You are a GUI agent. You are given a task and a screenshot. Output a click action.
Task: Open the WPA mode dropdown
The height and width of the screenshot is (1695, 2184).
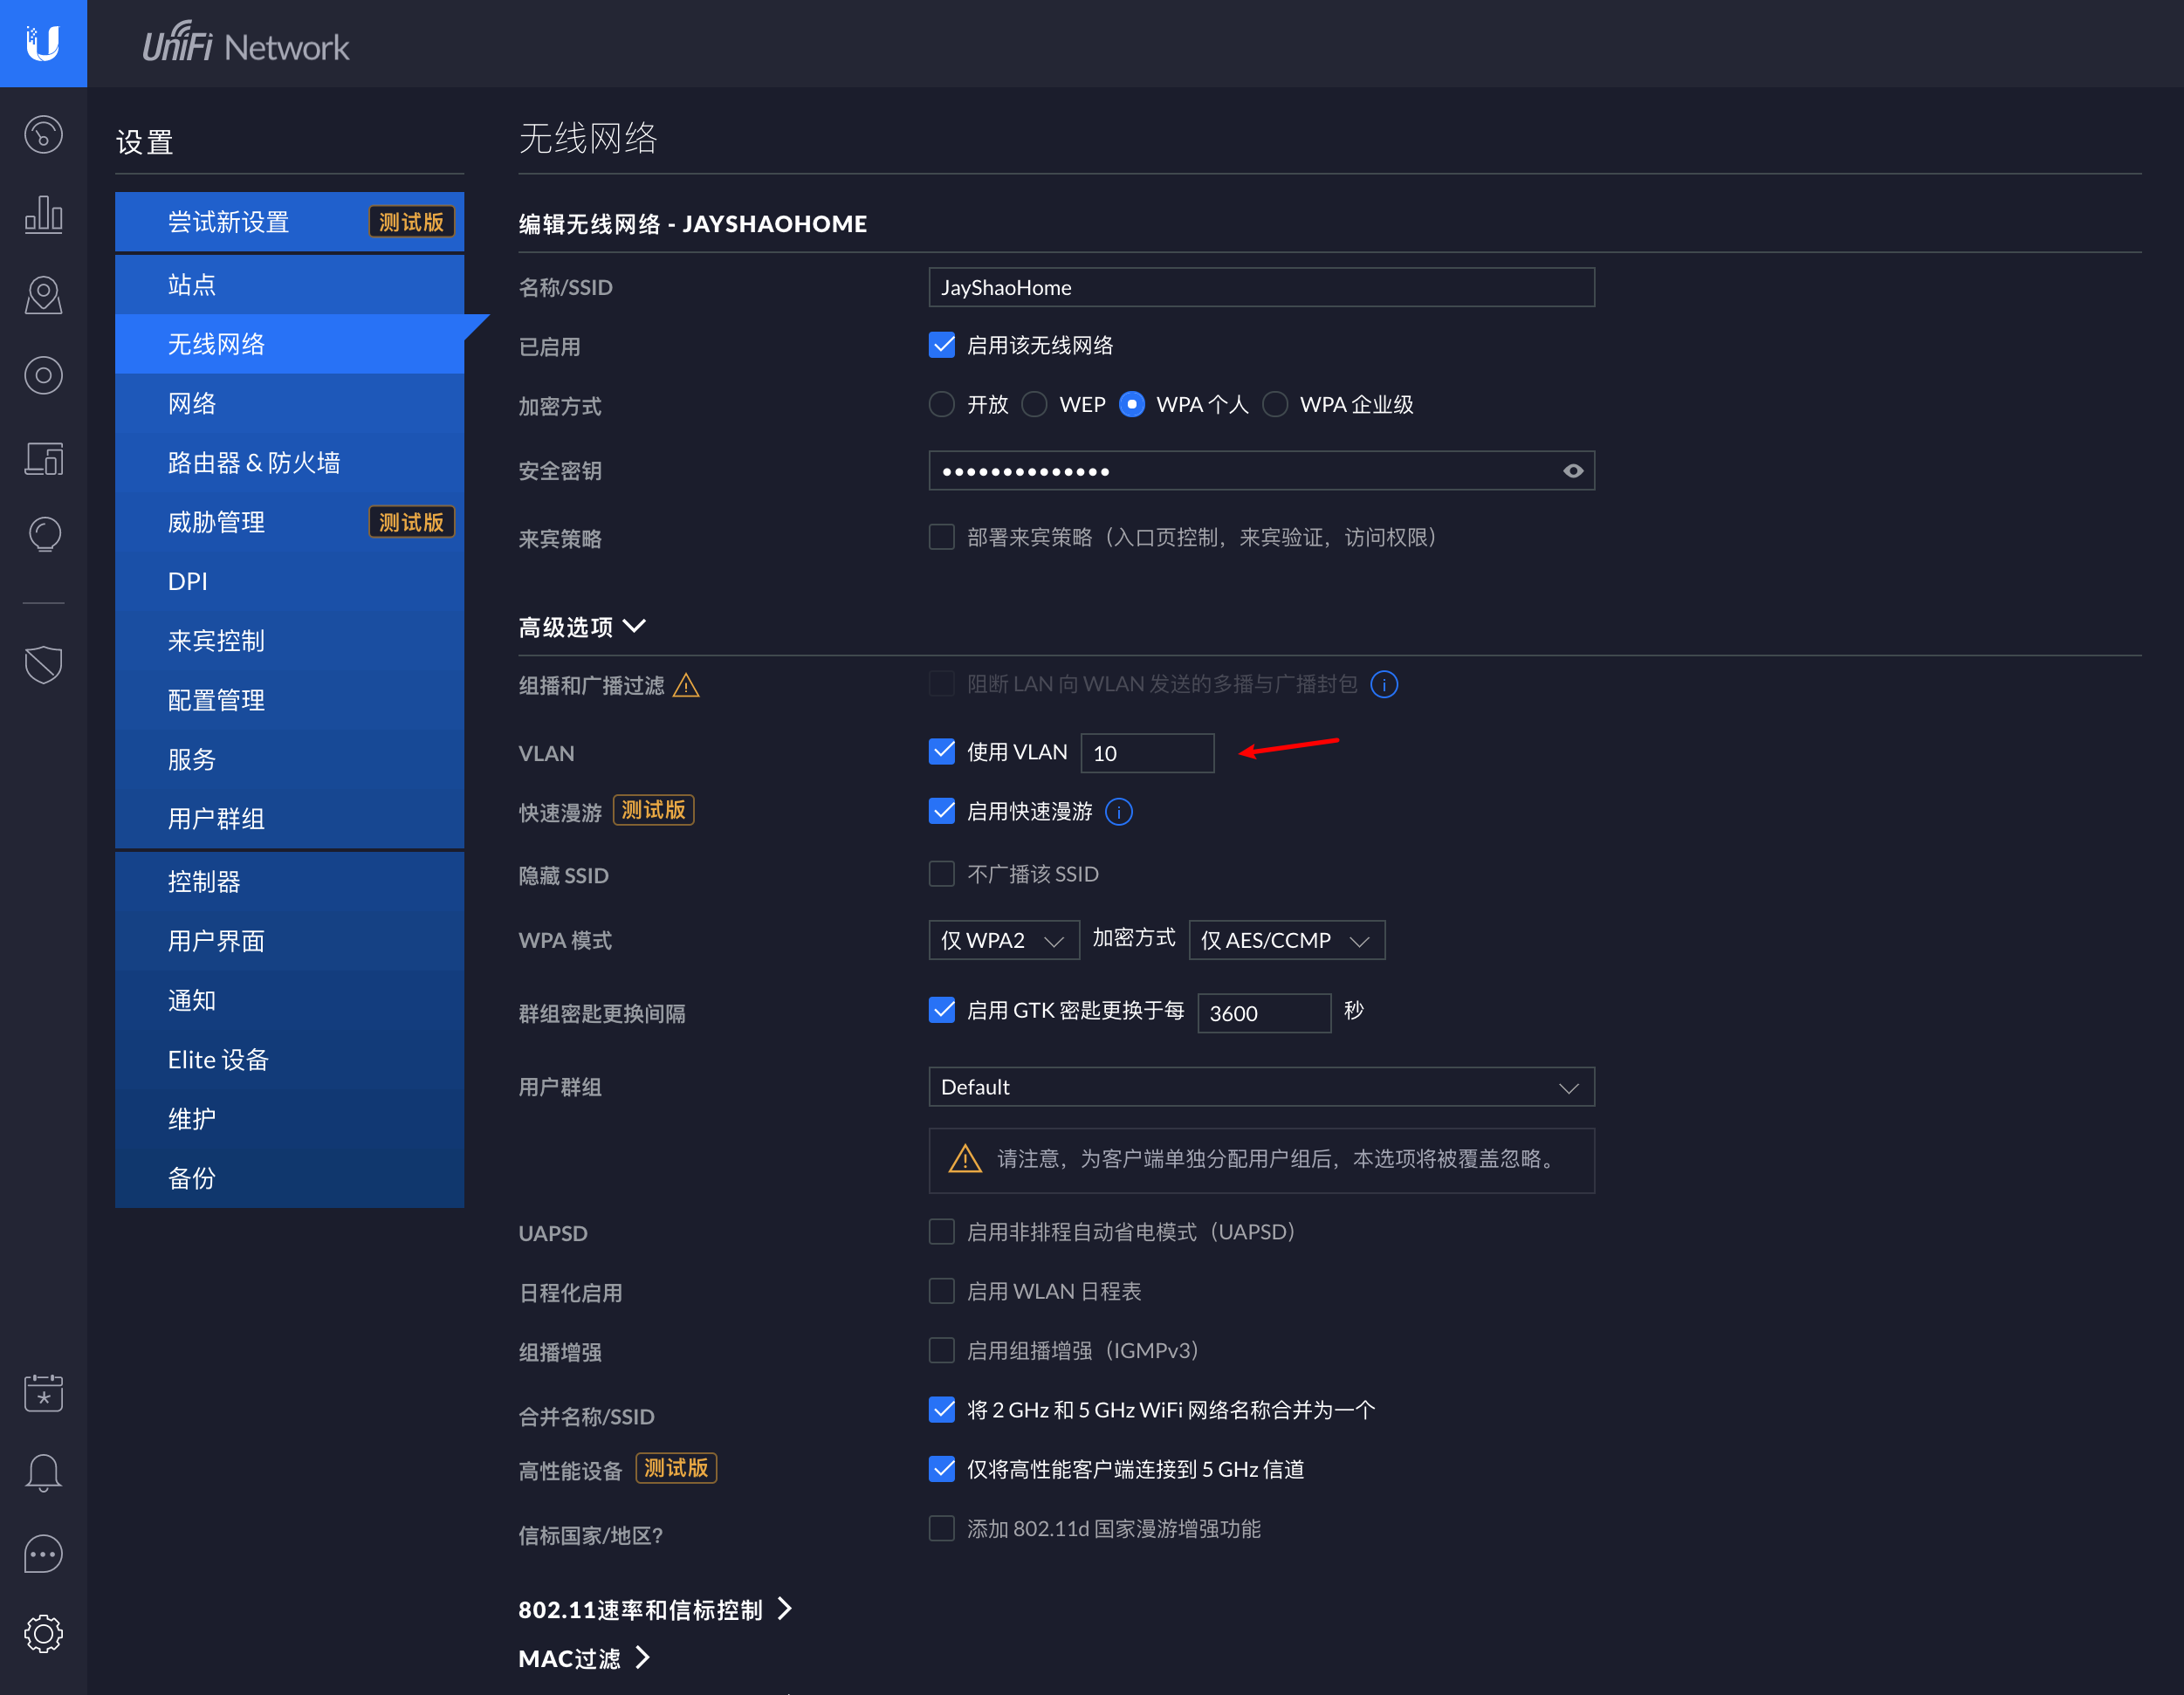1003,940
